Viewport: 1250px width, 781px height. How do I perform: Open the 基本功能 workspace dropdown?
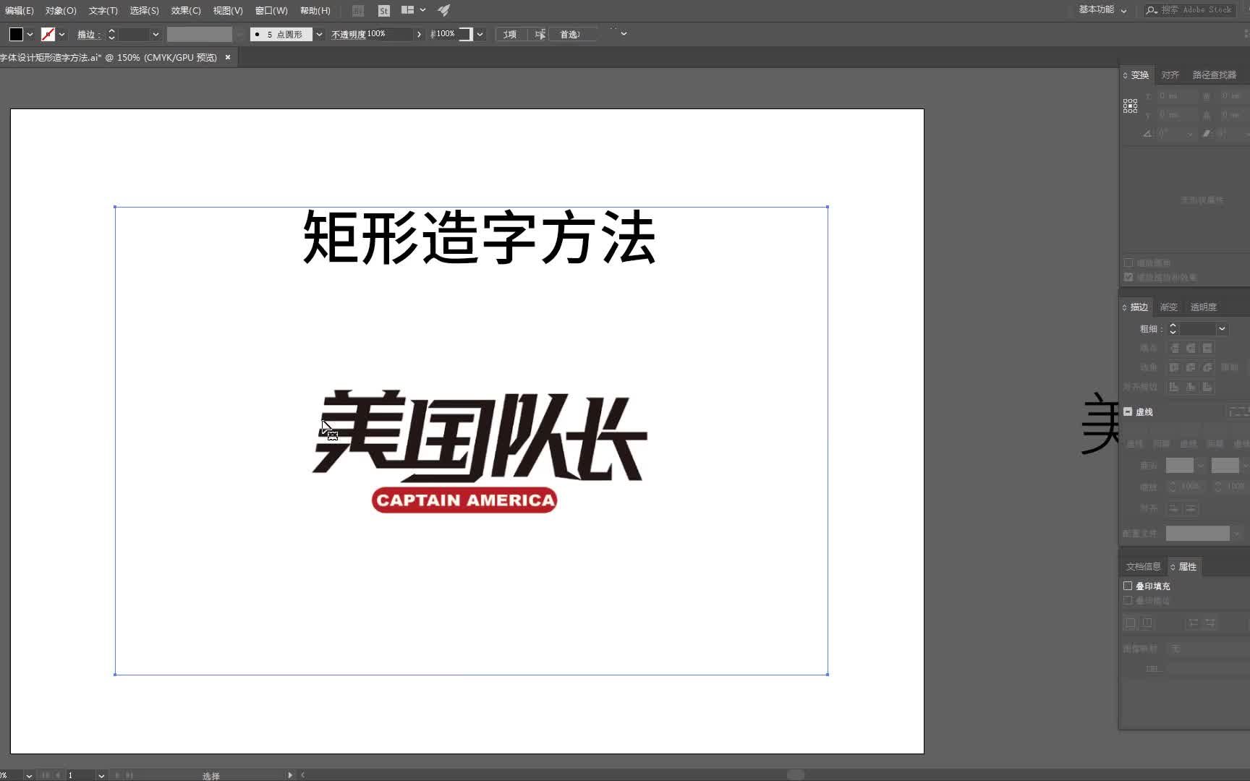click(1102, 10)
